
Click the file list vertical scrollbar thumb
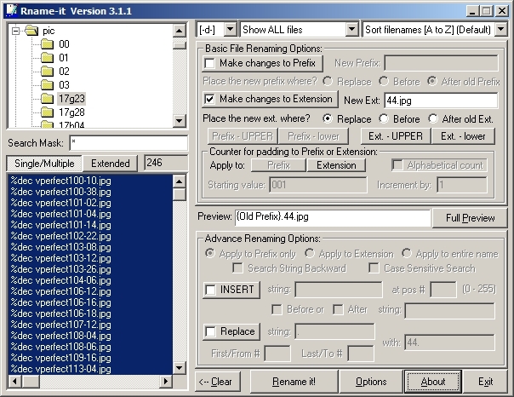click(179, 194)
